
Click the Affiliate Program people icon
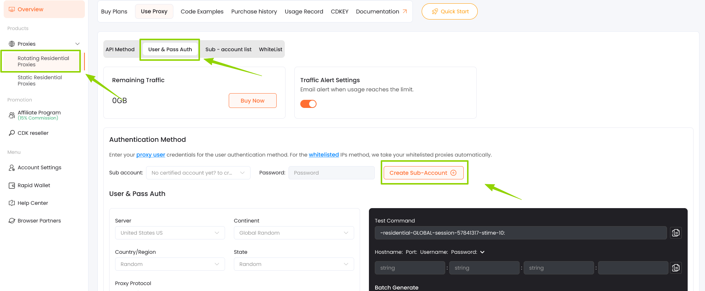pos(11,115)
